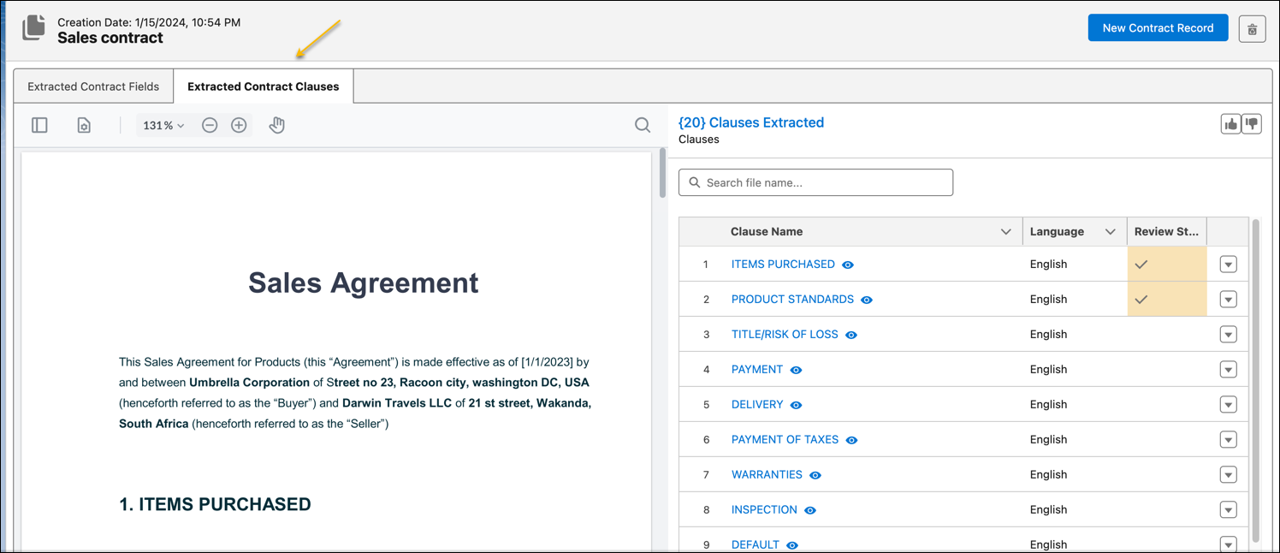Image resolution: width=1280 pixels, height=553 pixels.
Task: Open document search with the magnifier icon
Action: click(x=643, y=125)
